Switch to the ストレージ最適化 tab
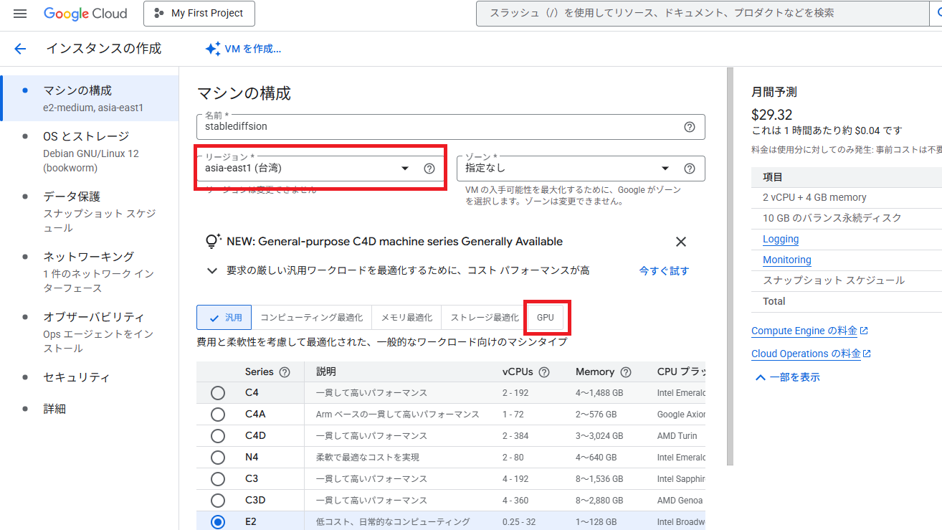 [484, 318]
